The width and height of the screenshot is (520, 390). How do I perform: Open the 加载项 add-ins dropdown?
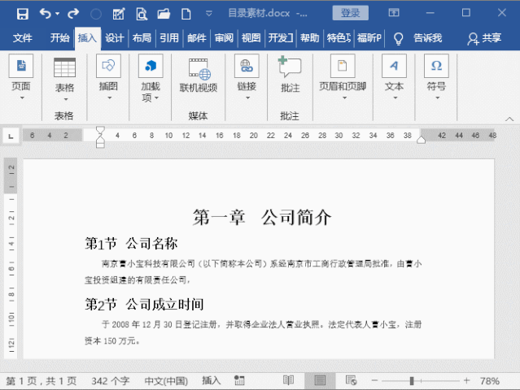point(151,78)
